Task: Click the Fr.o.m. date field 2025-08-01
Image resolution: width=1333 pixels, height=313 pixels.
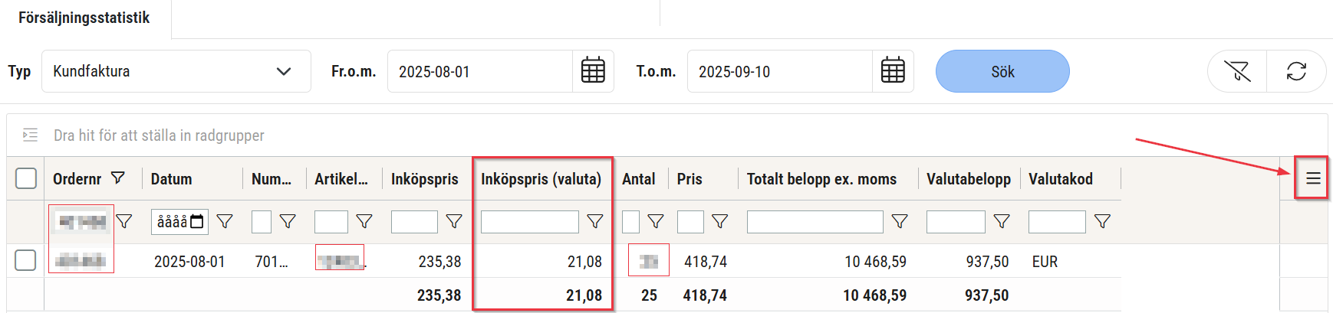Action: 479,71
